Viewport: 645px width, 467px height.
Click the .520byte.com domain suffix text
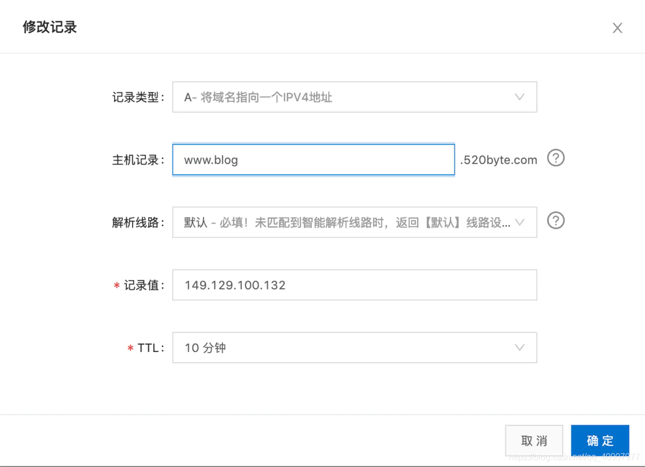tap(499, 160)
